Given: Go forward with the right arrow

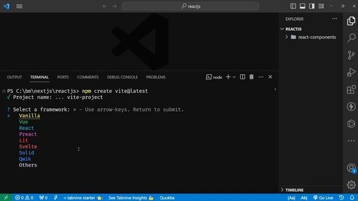Looking at the screenshot, I should coord(114,6).
